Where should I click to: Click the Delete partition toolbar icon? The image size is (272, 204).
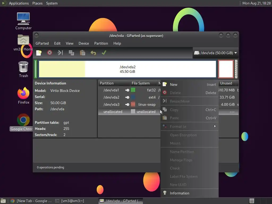pos(50,53)
